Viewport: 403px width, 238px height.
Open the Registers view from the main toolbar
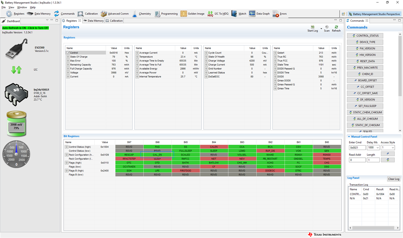pos(15,14)
